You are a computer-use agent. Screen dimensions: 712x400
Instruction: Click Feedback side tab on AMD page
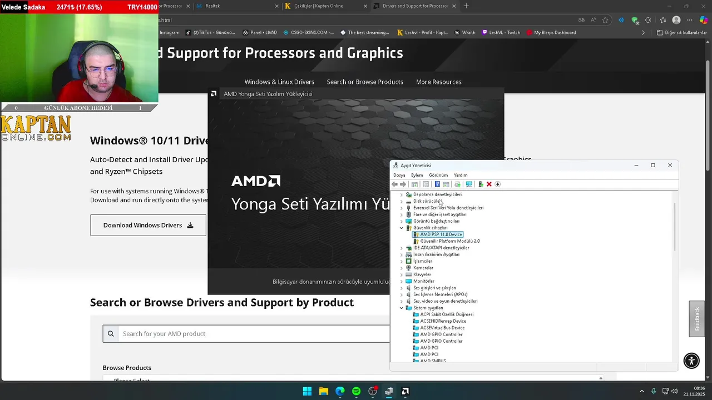[697, 319]
